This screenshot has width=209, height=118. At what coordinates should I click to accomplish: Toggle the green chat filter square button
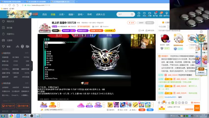[x=173, y=103]
